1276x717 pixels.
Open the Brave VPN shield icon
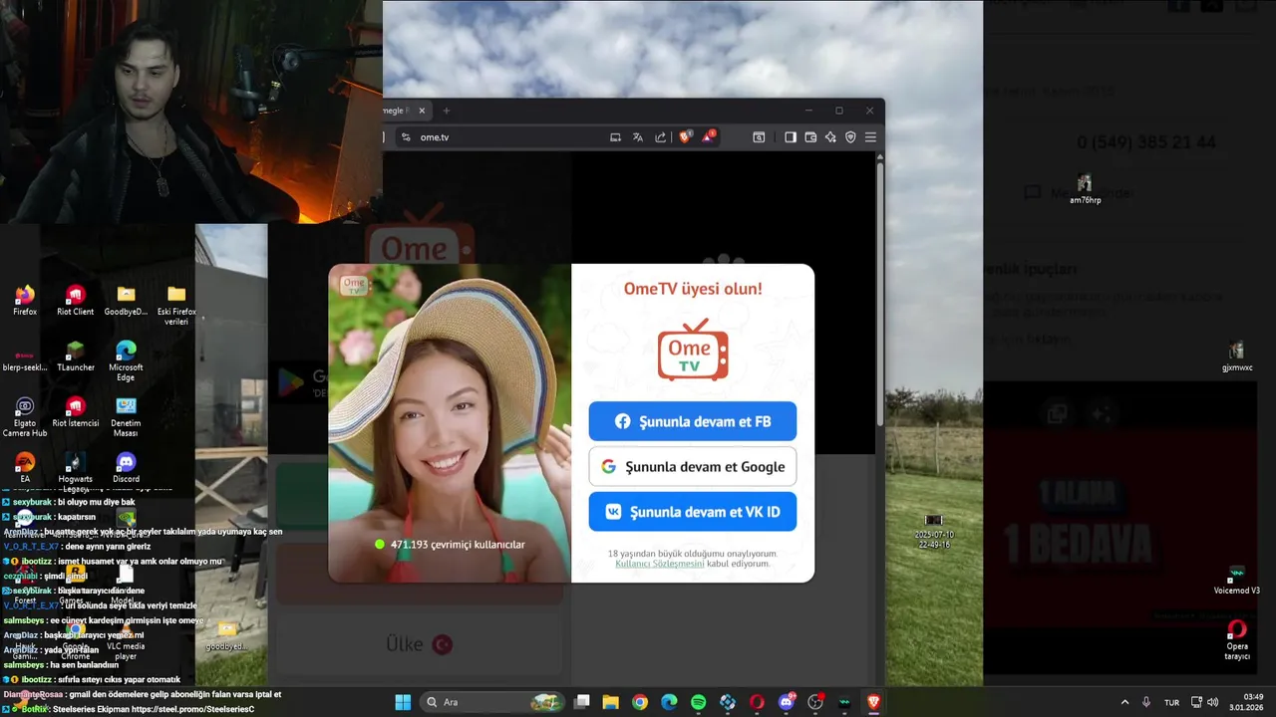850,137
